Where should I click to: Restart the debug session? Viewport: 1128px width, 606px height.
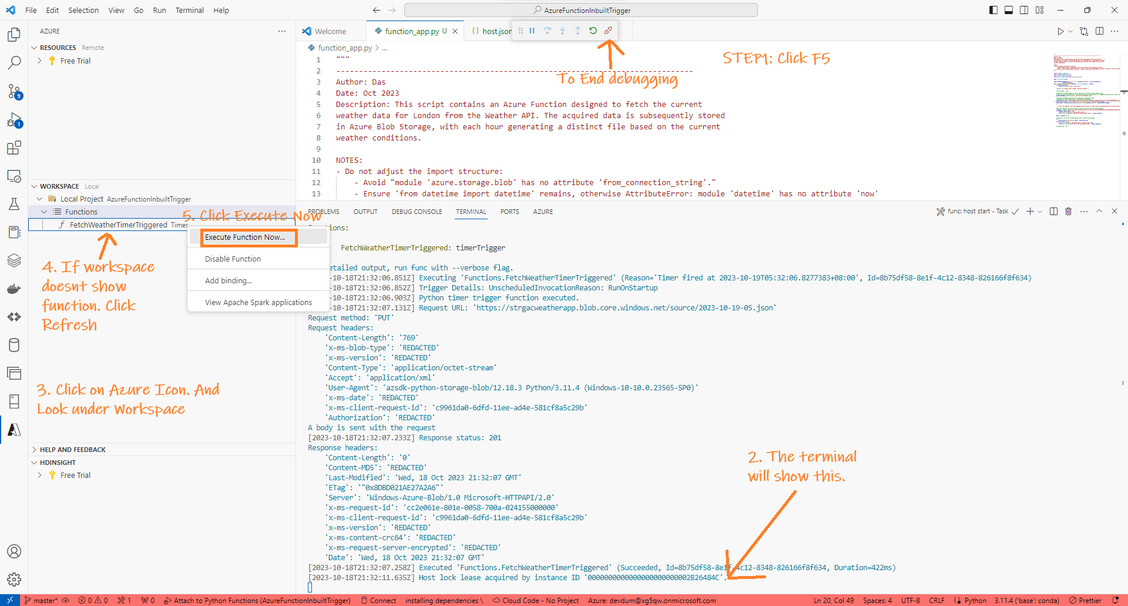(593, 31)
